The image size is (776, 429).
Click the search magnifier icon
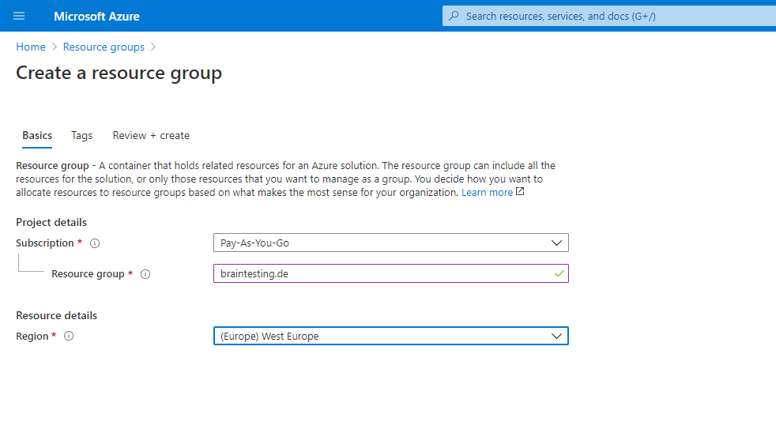[454, 16]
